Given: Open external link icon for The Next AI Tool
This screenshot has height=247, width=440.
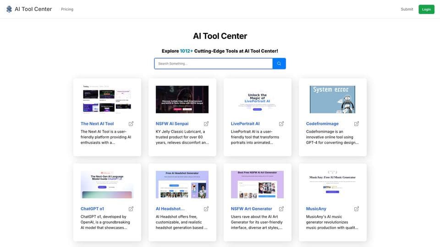Looking at the screenshot, I should click(131, 124).
